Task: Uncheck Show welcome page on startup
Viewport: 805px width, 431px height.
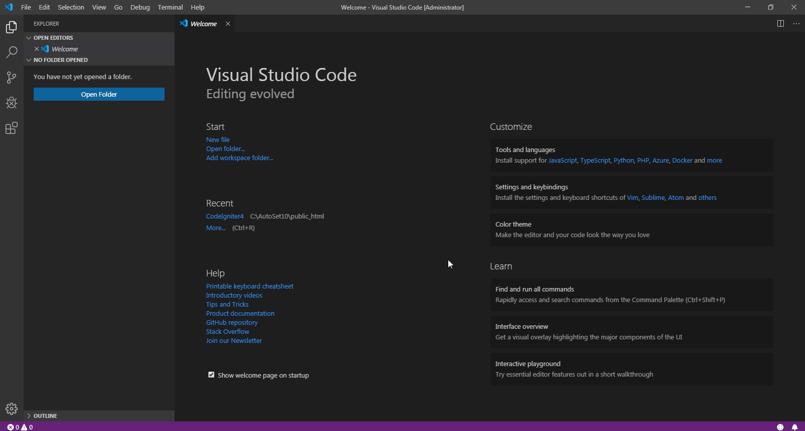Action: point(211,375)
